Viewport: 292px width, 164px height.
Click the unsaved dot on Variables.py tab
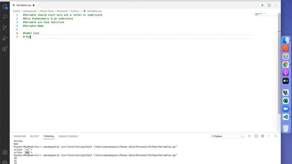pyautogui.click(x=34, y=5)
